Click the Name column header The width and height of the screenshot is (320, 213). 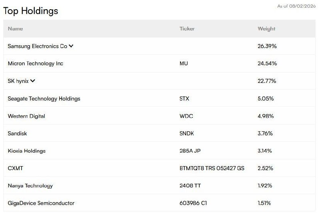tap(15, 28)
